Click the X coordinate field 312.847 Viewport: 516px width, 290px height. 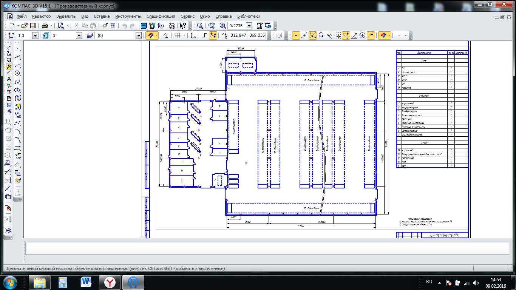tap(238, 35)
